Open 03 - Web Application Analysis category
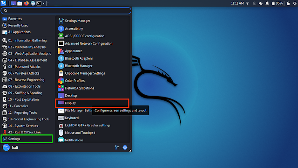 tap(27, 54)
